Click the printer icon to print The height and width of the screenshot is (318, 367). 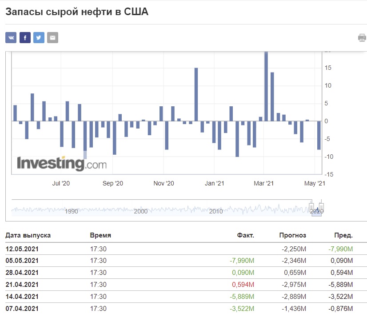click(x=362, y=38)
